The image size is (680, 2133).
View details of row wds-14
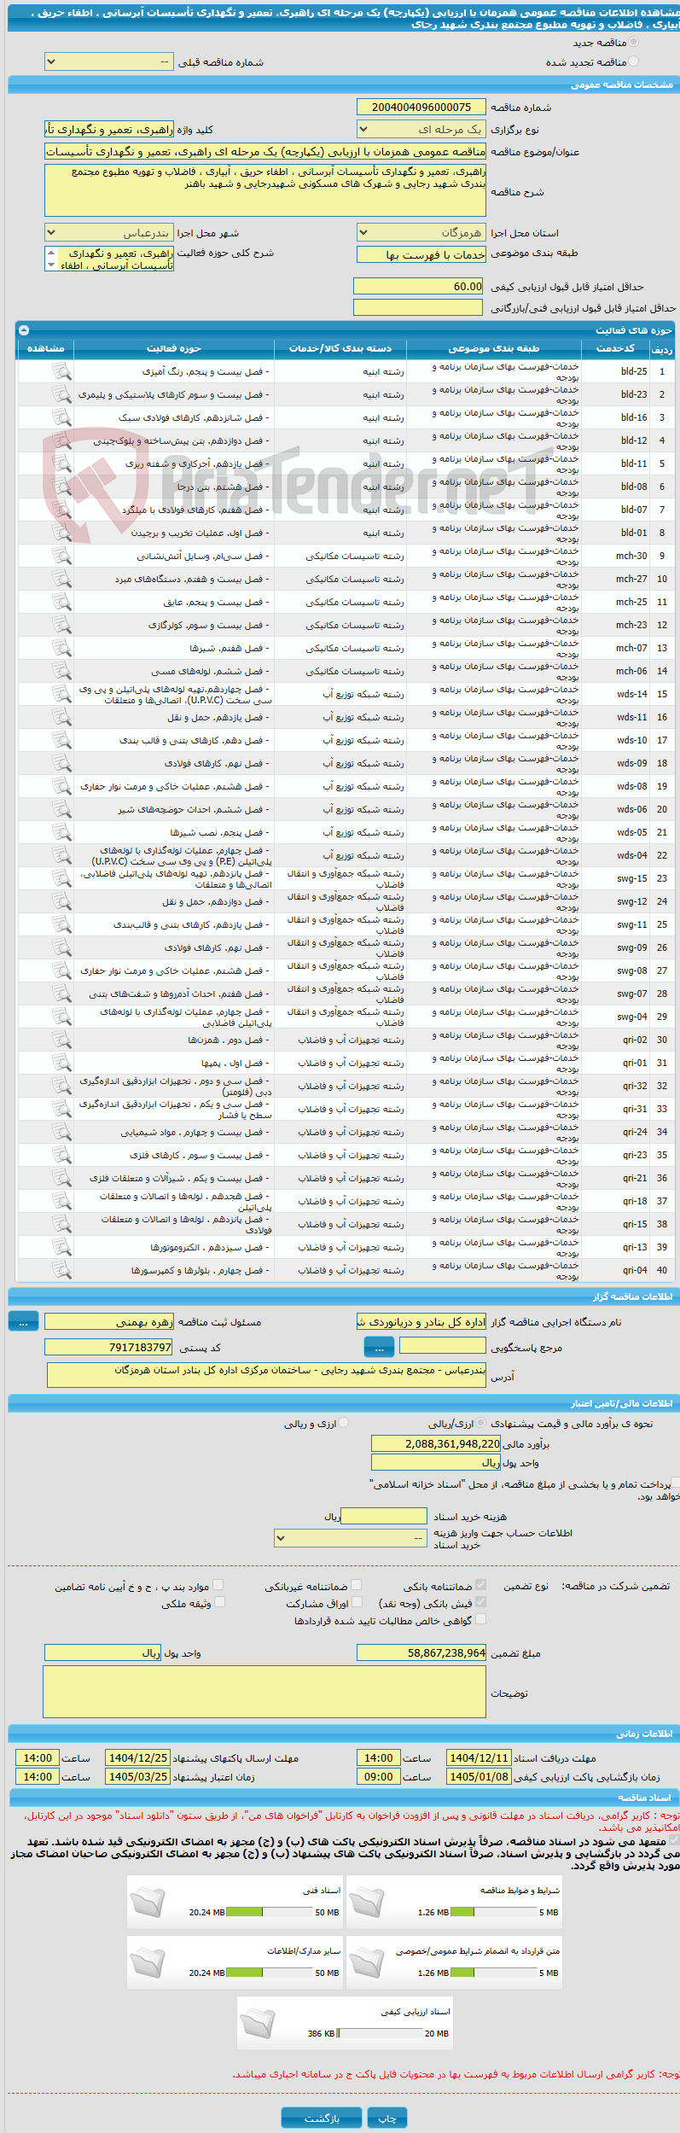[x=61, y=694]
